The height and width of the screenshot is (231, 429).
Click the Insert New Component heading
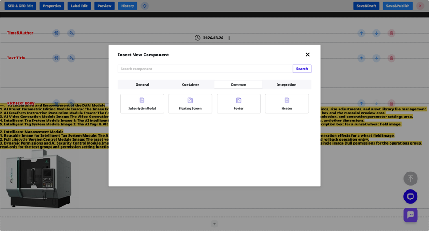[x=143, y=55]
